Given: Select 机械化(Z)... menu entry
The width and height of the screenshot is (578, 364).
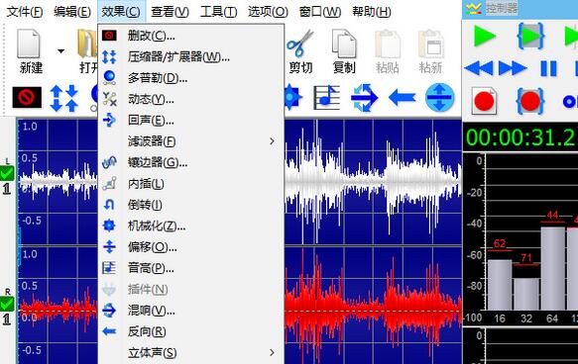Looking at the screenshot, I should [x=191, y=227].
